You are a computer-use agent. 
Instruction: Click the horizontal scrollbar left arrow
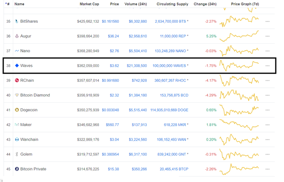click(x=2, y=180)
